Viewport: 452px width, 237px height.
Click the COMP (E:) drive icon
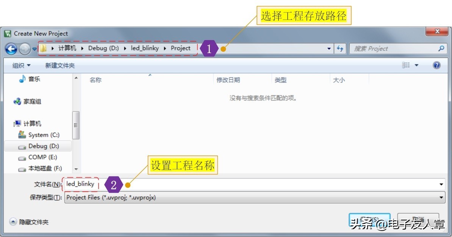click(22, 158)
